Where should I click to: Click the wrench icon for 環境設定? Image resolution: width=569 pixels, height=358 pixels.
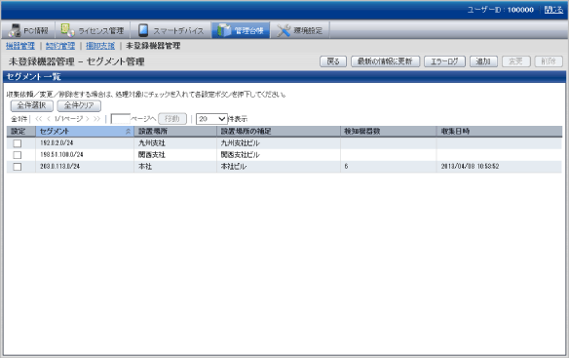(x=284, y=31)
